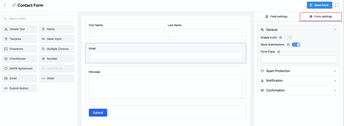Click the search magnifier icon
The height and width of the screenshot is (126, 344).
5,19
